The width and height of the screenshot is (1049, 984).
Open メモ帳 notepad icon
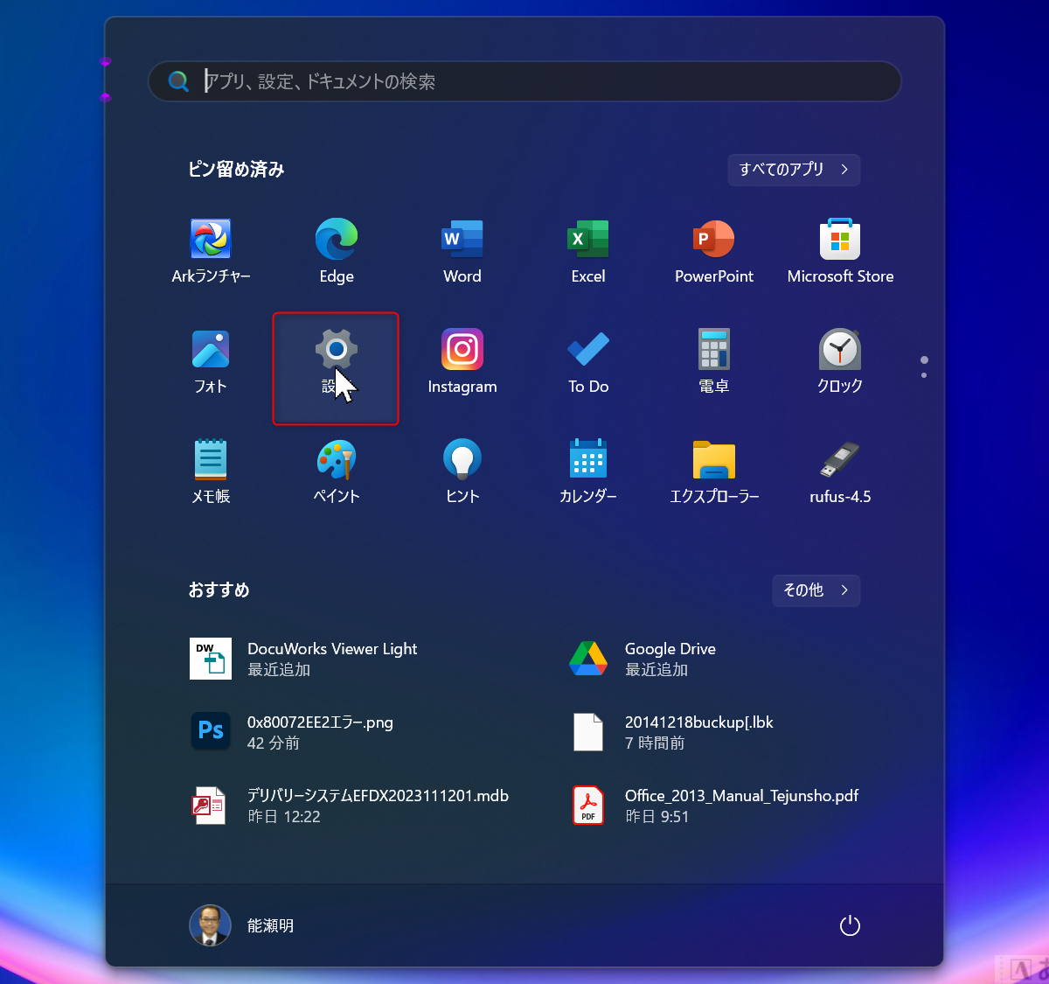(x=211, y=460)
